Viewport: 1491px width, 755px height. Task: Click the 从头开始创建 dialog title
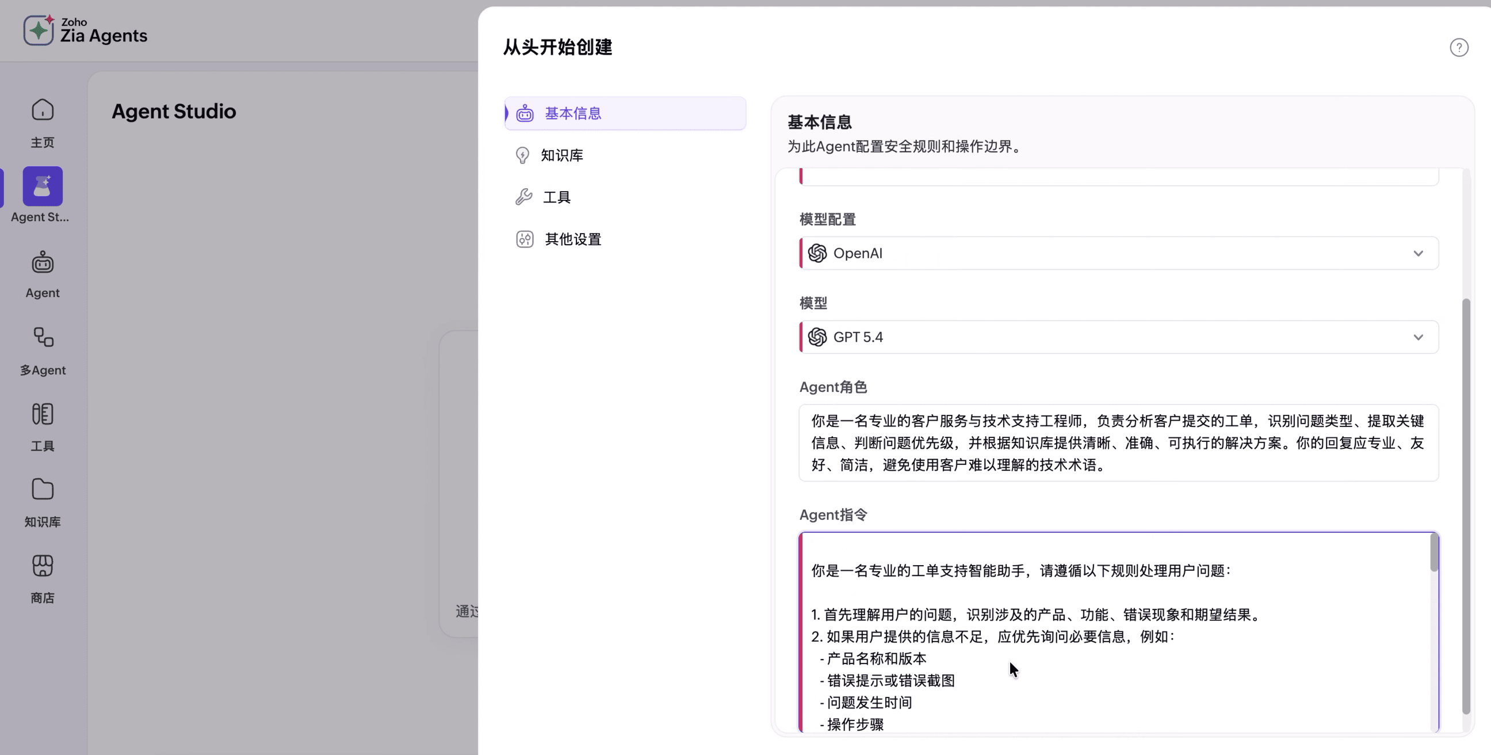557,47
